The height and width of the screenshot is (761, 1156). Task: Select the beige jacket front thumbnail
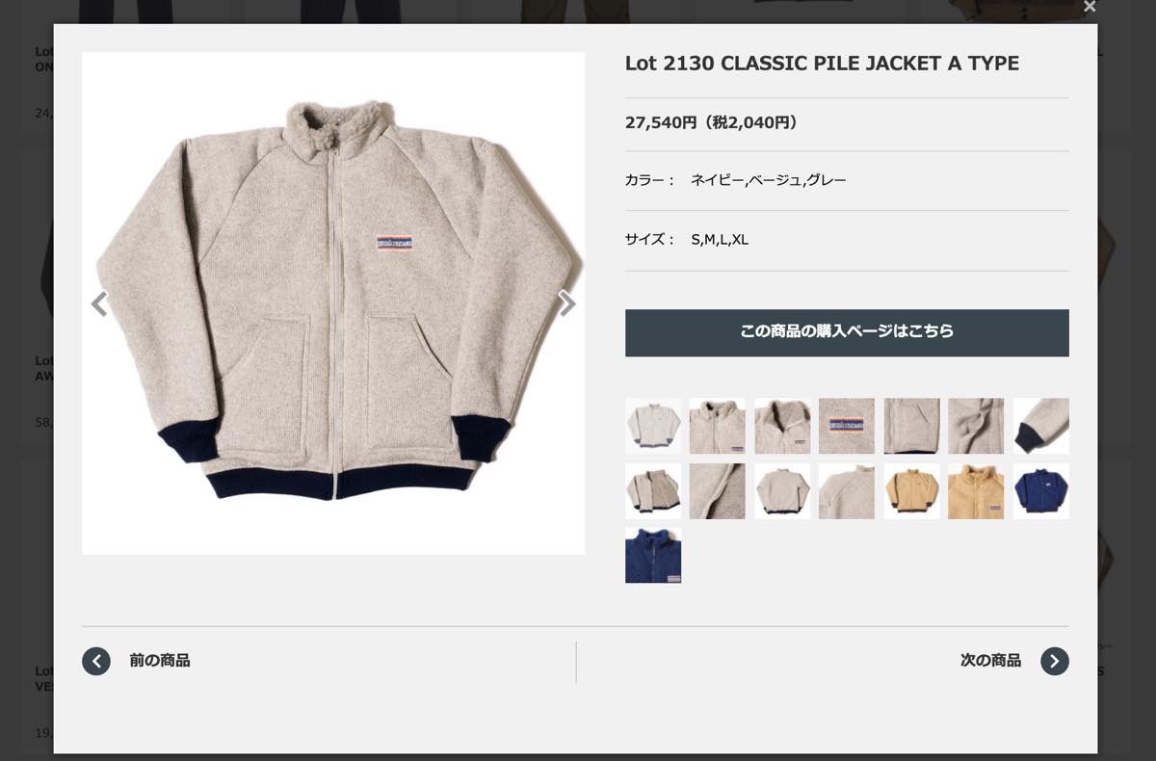912,491
